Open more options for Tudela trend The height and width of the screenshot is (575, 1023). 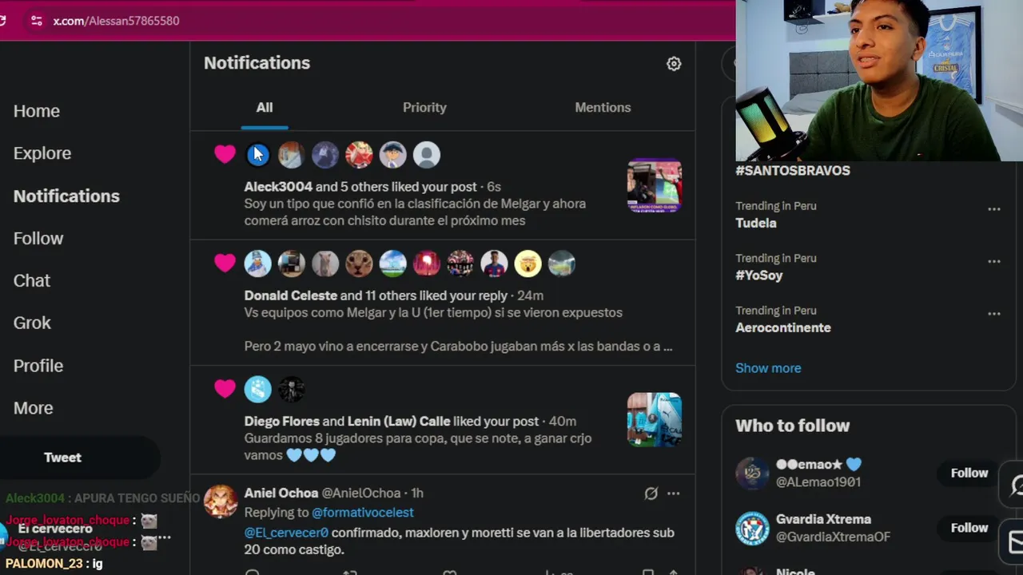pyautogui.click(x=993, y=209)
